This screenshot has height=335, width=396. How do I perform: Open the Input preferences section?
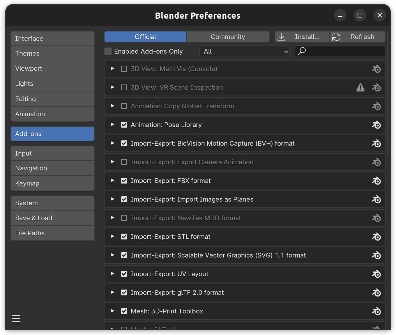point(52,153)
